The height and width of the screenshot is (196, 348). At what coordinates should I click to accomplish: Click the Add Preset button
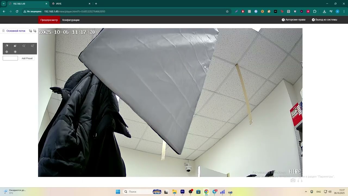tap(27, 58)
